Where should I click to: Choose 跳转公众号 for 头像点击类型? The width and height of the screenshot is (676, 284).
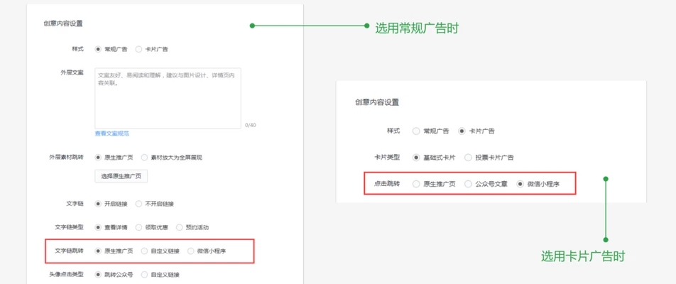(98, 274)
